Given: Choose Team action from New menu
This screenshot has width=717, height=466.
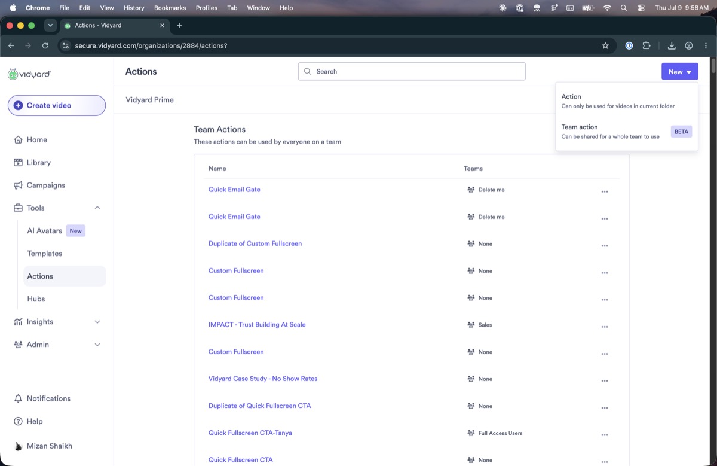Looking at the screenshot, I should point(626,132).
